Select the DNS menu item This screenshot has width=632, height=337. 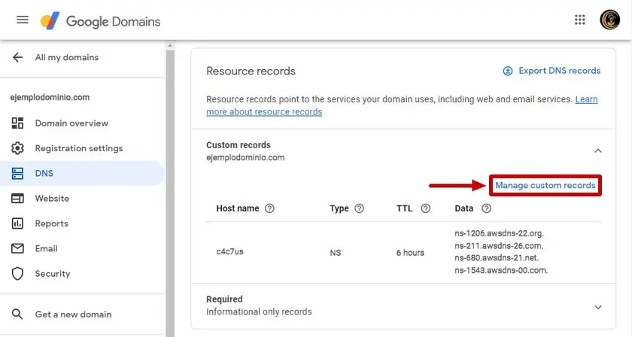[x=82, y=173]
